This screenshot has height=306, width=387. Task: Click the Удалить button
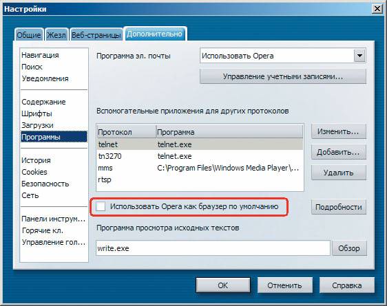tap(338, 173)
